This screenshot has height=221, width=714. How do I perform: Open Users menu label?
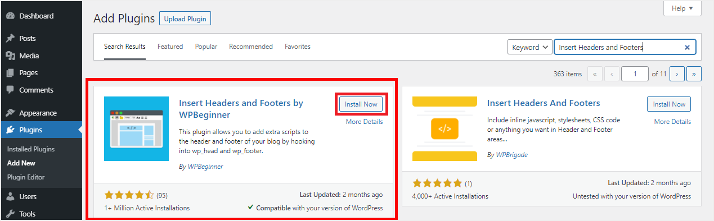click(x=28, y=197)
